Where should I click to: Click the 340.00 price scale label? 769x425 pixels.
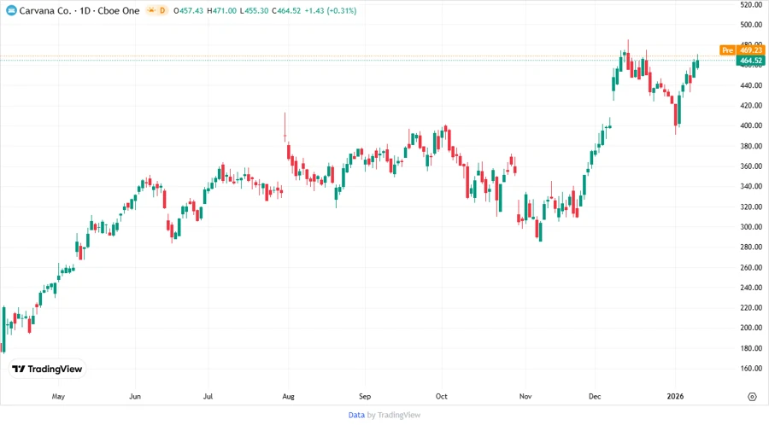click(x=751, y=186)
